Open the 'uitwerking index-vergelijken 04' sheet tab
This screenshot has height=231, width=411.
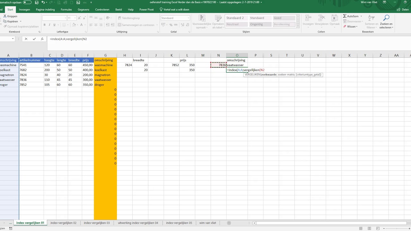[x=138, y=223]
